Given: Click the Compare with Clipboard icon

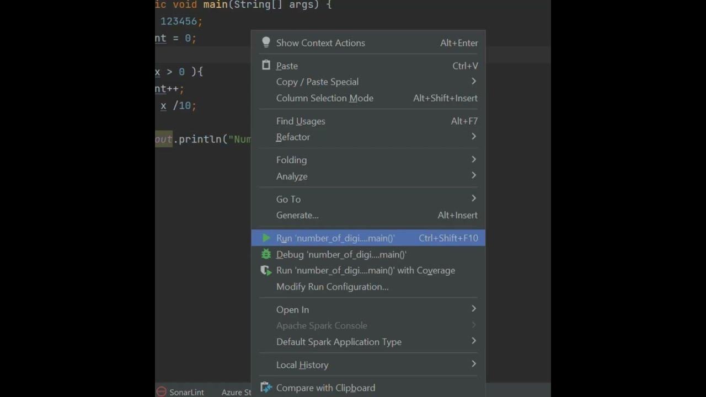Looking at the screenshot, I should (x=266, y=388).
